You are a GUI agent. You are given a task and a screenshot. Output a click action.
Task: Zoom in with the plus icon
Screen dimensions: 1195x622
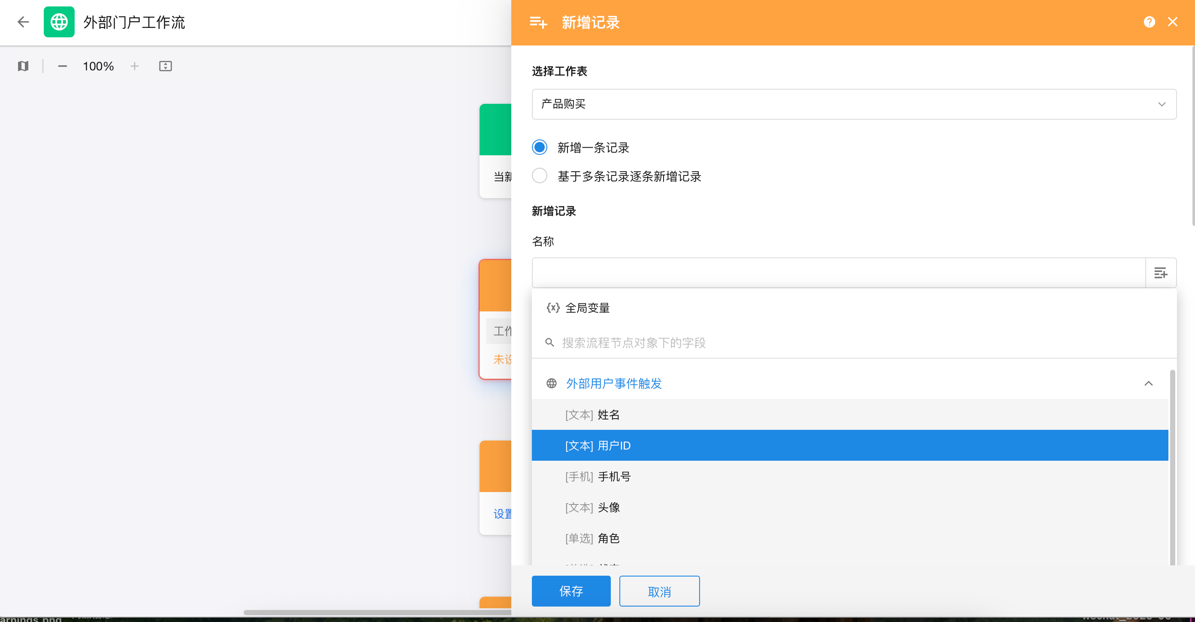tap(135, 66)
